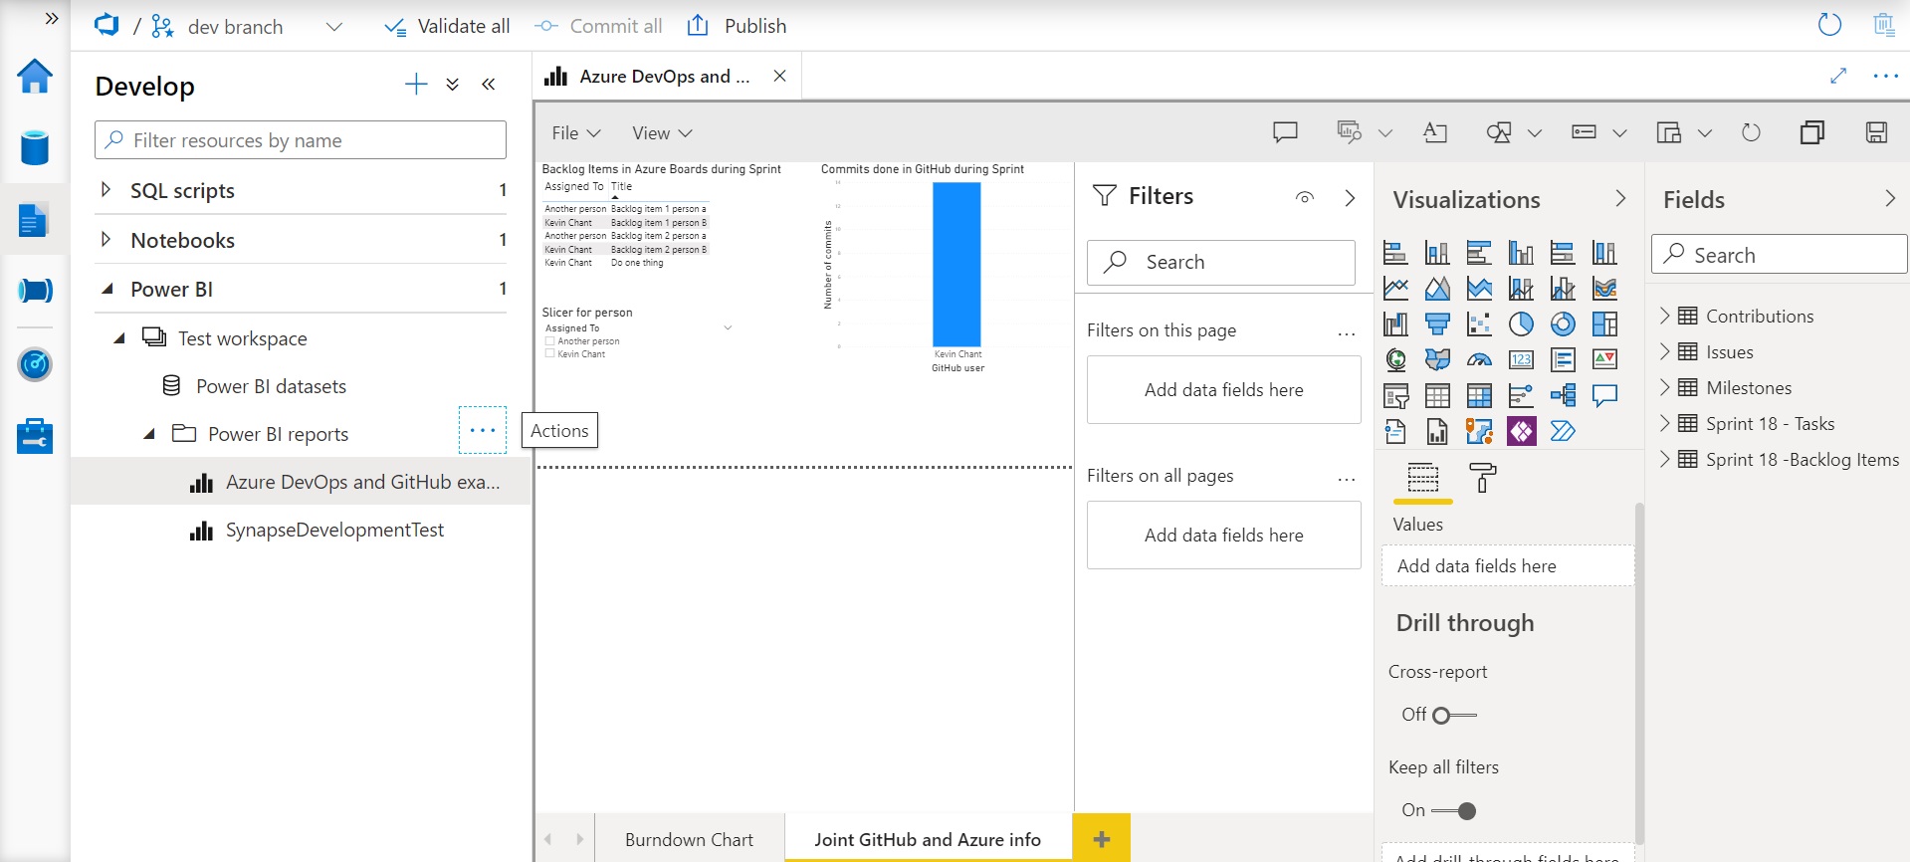
Task: Select the Develop hub document icon
Action: coord(33,220)
